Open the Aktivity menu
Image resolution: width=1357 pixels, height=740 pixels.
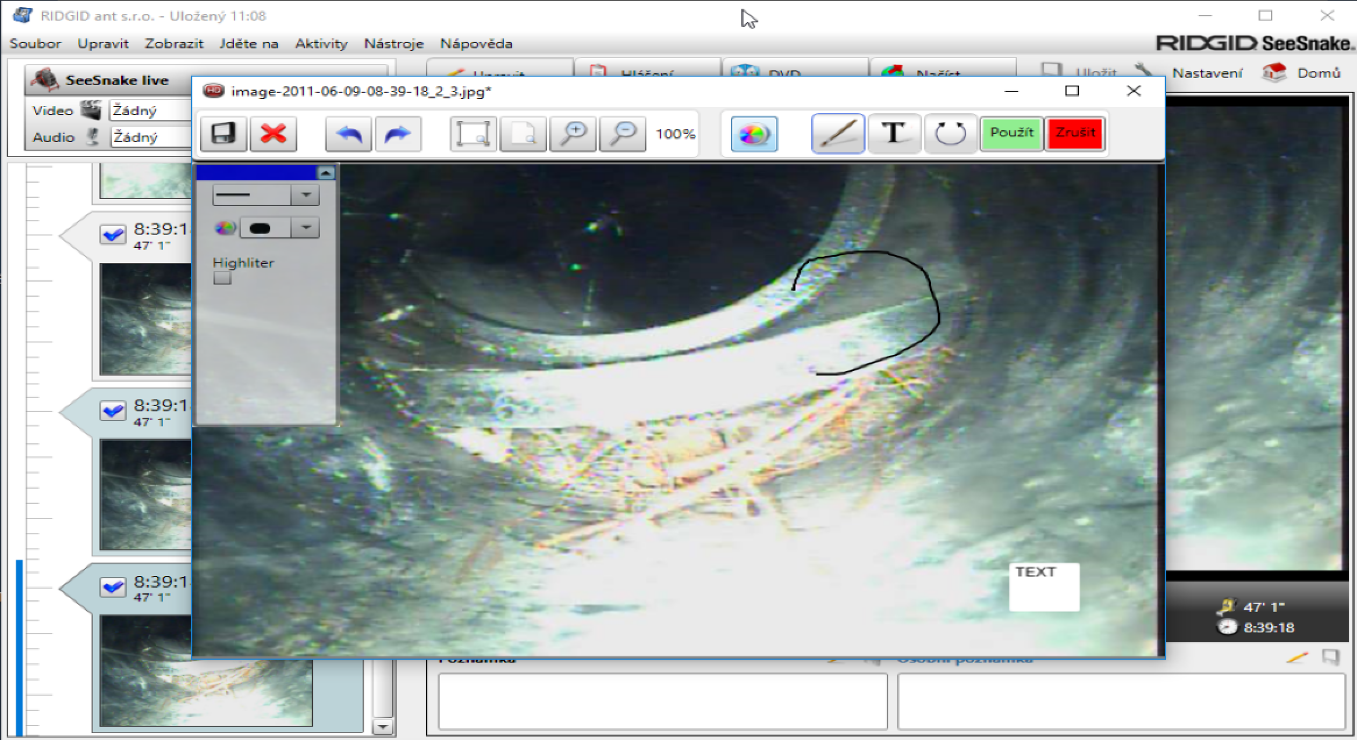coord(321,44)
